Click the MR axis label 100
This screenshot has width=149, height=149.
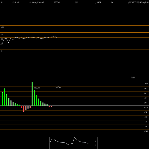[x=146, y=84]
